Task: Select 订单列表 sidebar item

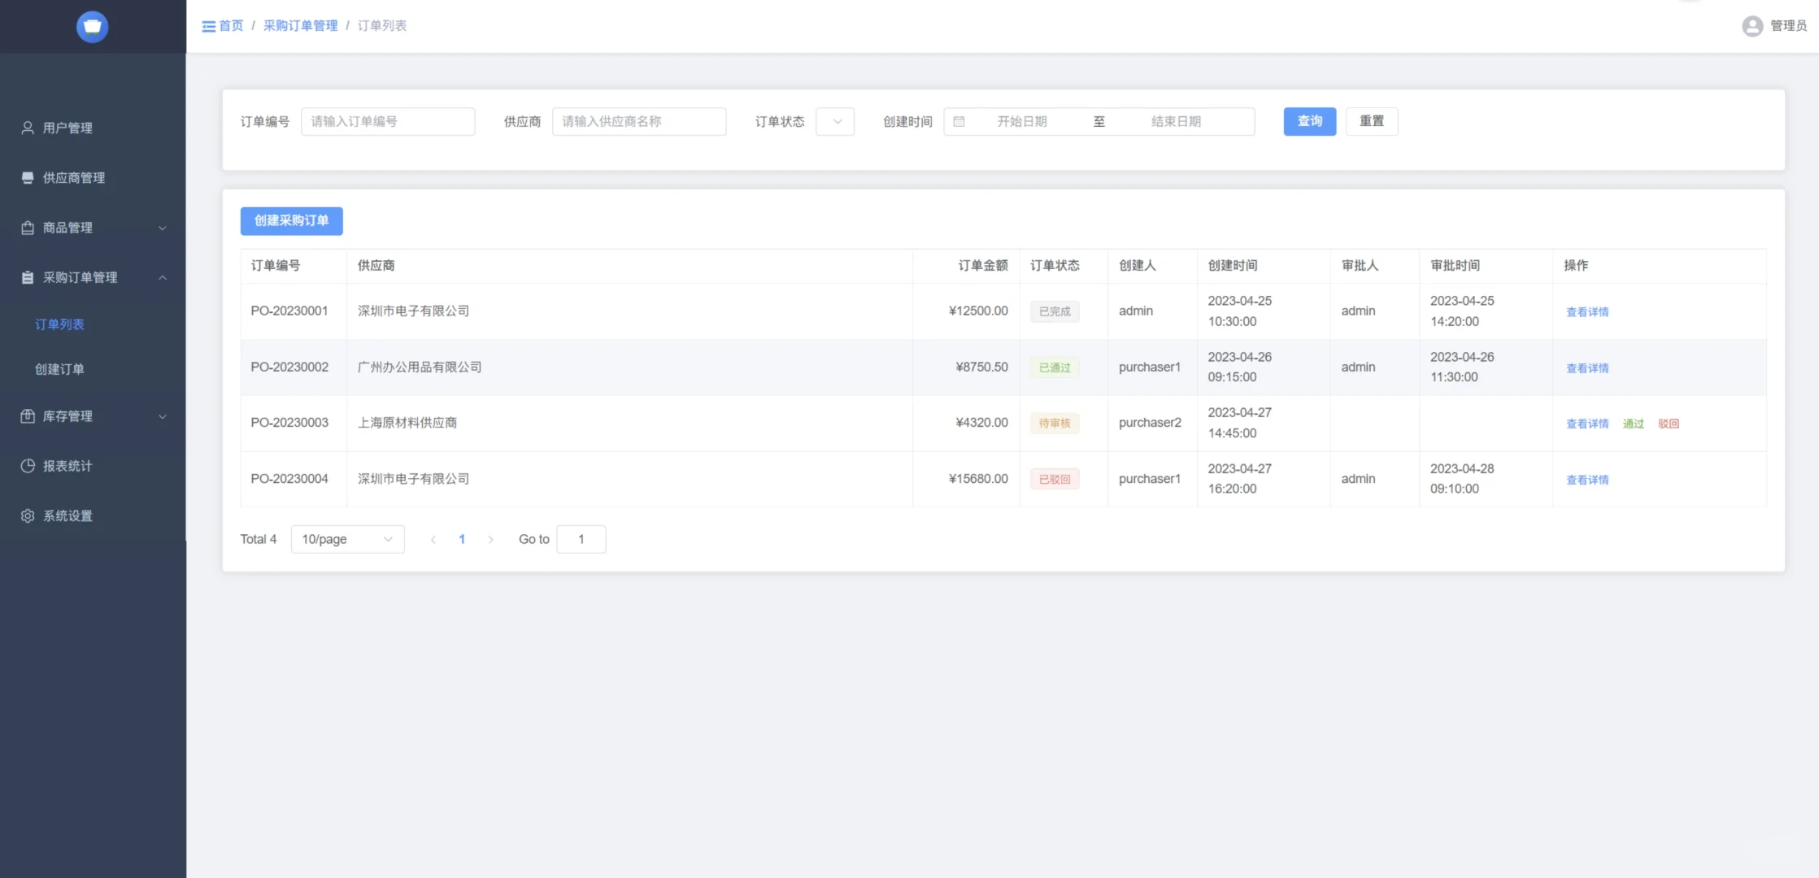Action: click(x=59, y=324)
